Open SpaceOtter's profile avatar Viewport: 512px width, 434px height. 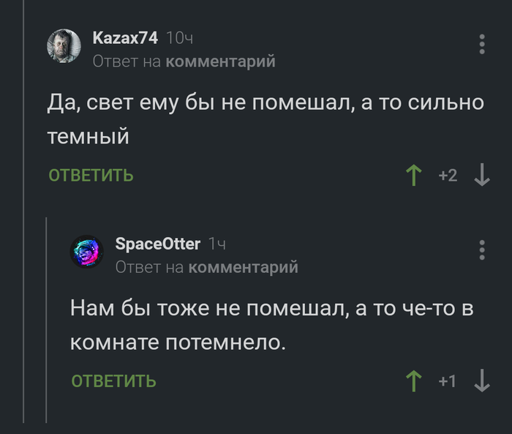86,252
